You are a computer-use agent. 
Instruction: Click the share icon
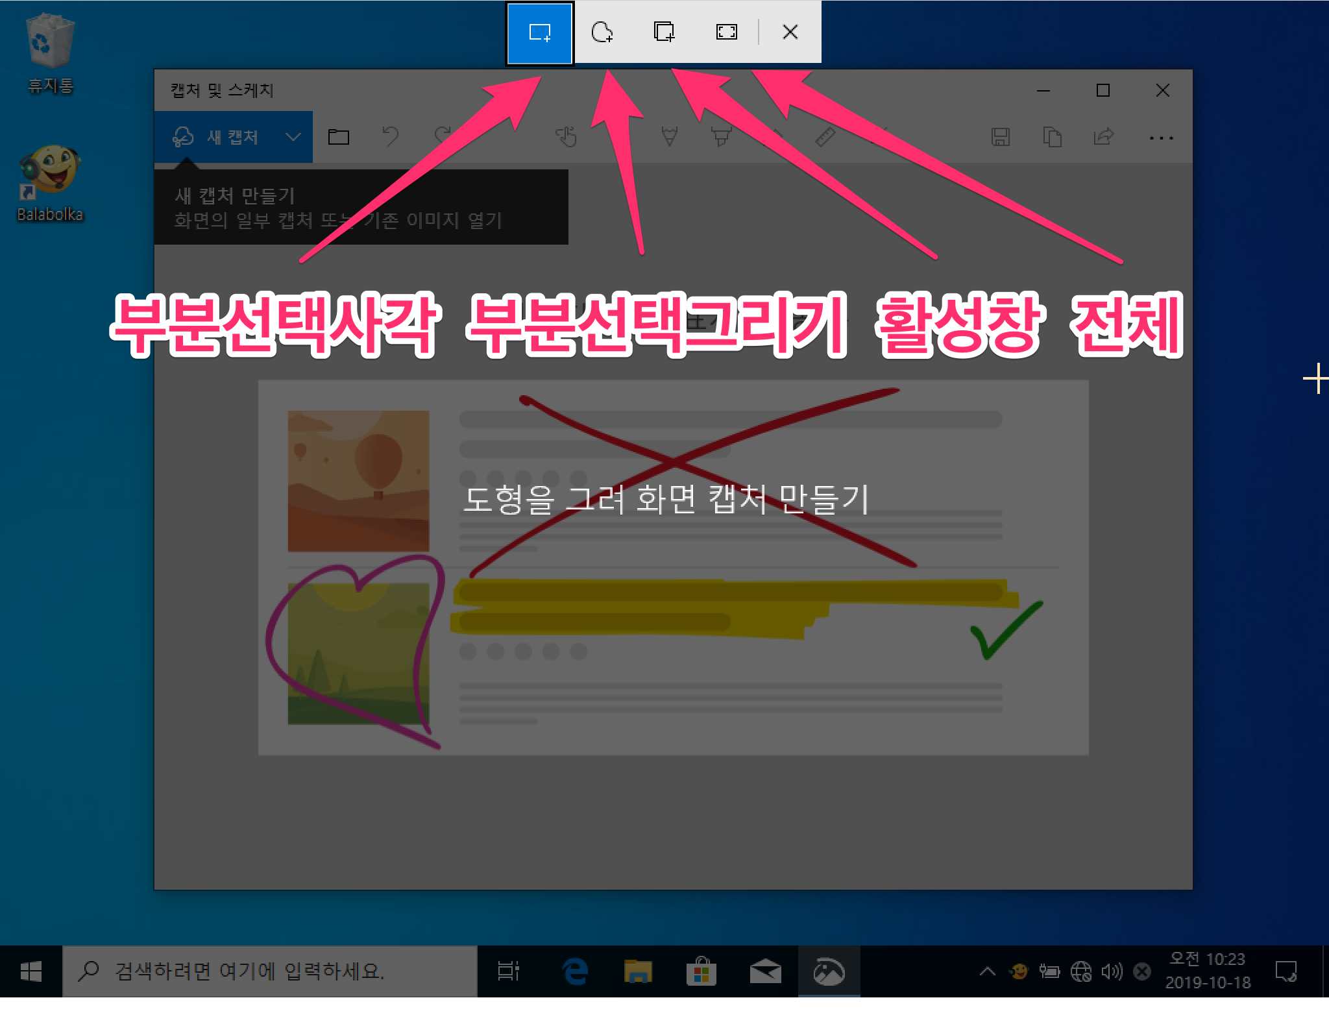[1103, 137]
